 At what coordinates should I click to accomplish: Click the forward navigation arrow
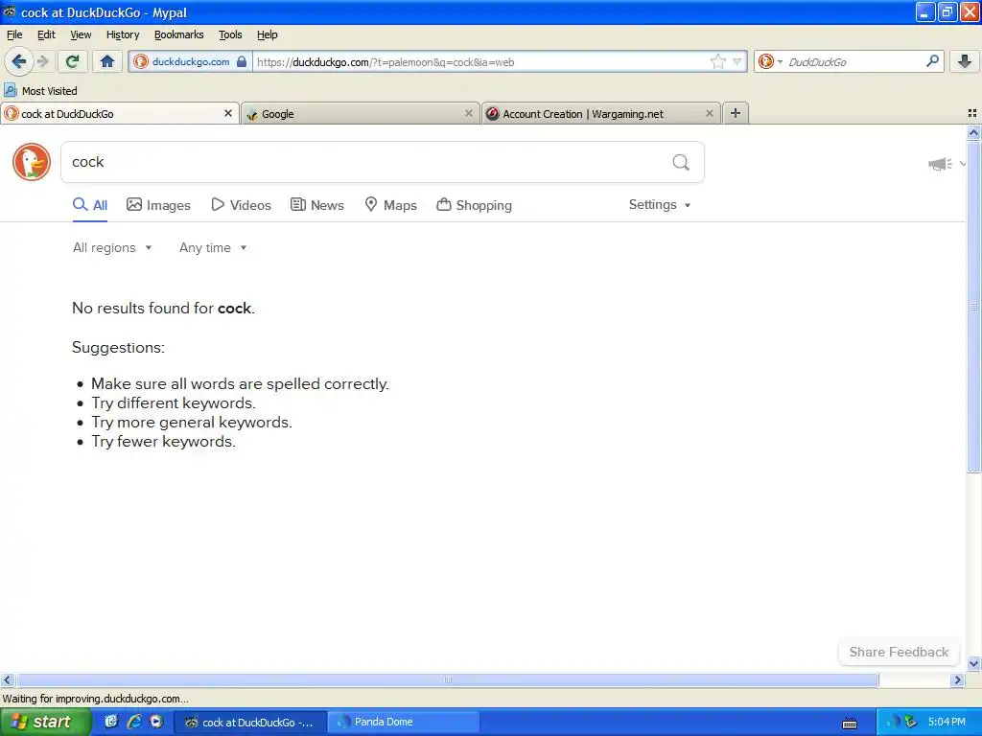pos(42,61)
